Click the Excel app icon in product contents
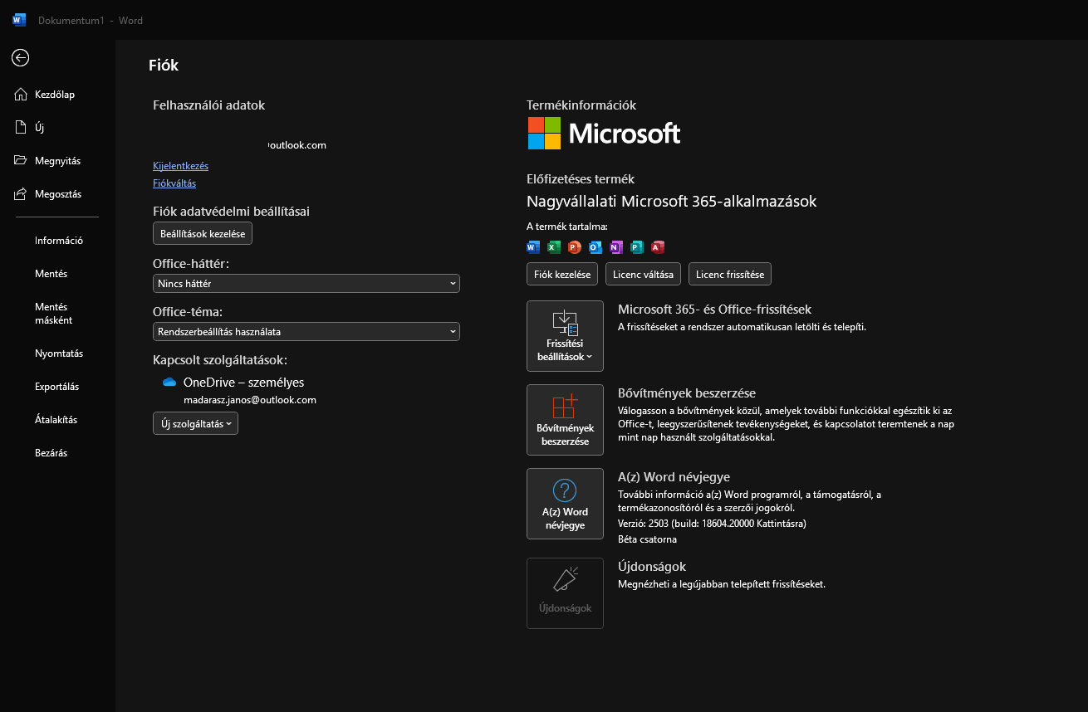Screen dimensions: 1088x712 tap(554, 246)
